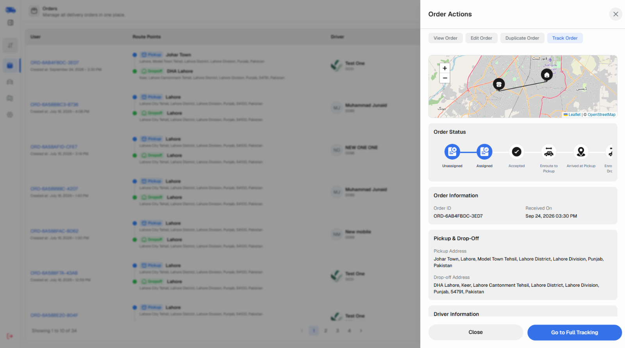Go to page 2 in pagination

(x=325, y=331)
